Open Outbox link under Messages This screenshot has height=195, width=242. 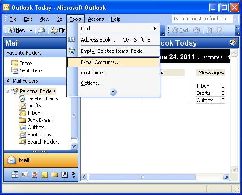[x=205, y=100]
